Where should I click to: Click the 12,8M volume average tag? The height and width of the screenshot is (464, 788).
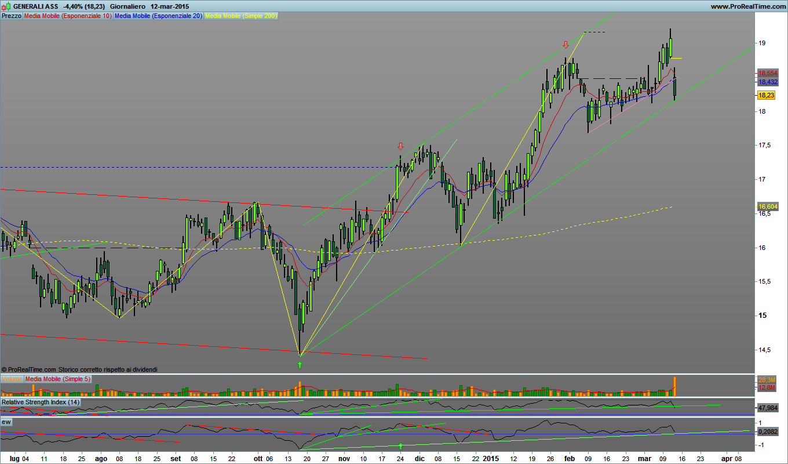click(766, 387)
